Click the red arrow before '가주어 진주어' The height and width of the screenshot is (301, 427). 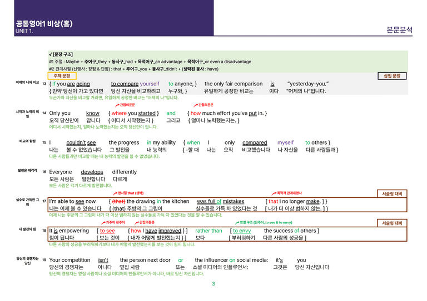coord(103,222)
